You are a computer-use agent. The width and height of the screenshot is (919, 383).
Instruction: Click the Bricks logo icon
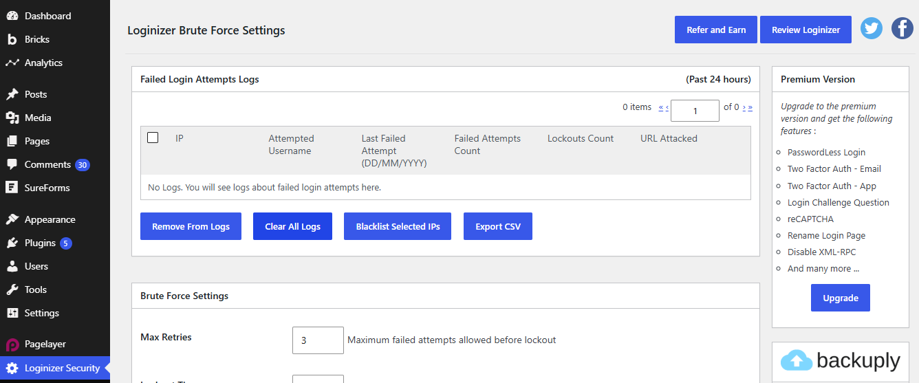pyautogui.click(x=12, y=39)
